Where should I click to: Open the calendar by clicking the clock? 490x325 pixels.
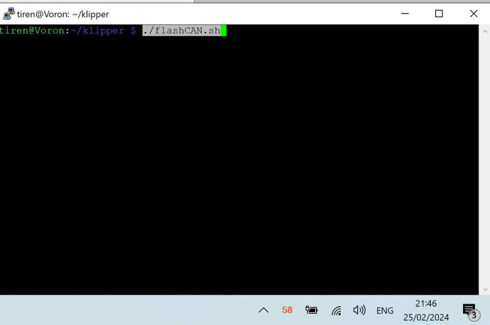[426, 303]
